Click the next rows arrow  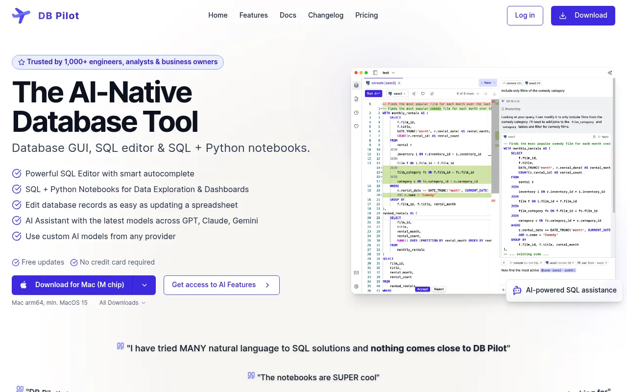[x=485, y=94]
